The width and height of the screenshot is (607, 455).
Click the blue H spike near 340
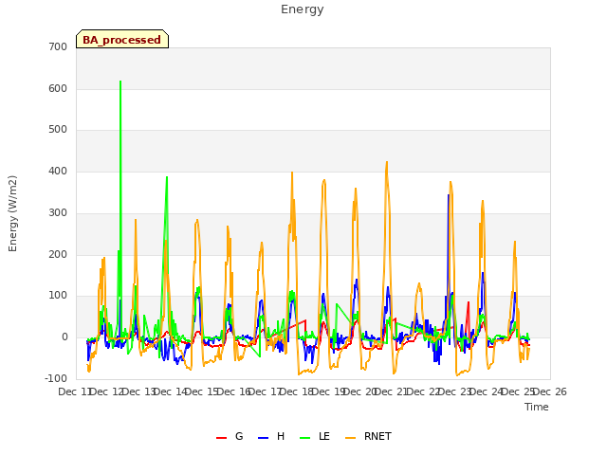(449, 195)
